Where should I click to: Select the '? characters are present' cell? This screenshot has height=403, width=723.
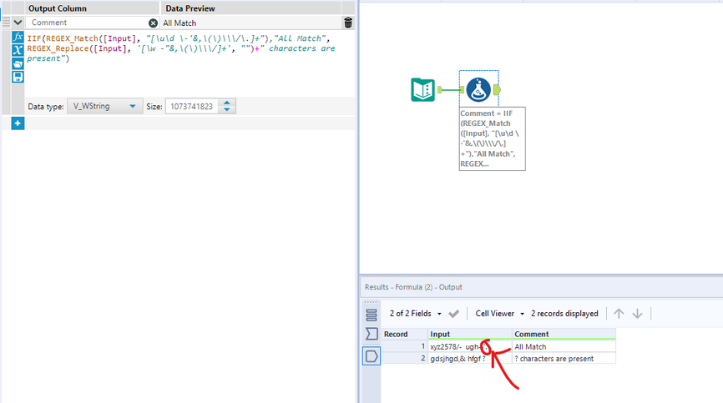564,358
